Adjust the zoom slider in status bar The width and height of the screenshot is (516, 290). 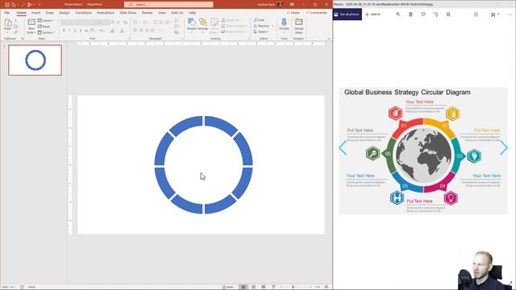coord(293,287)
